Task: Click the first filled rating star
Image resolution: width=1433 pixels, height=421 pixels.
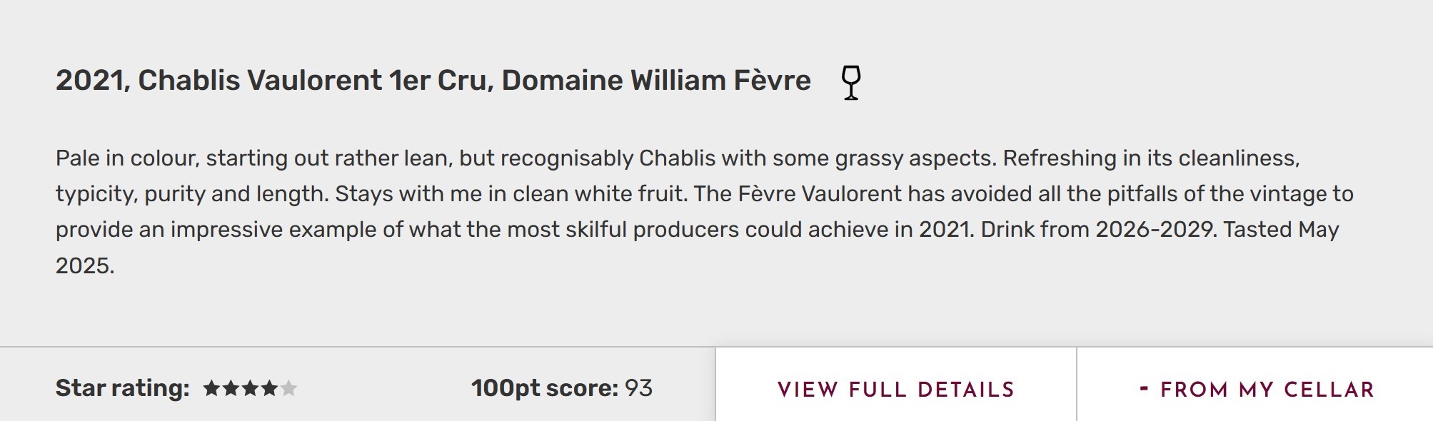Action: tap(211, 388)
